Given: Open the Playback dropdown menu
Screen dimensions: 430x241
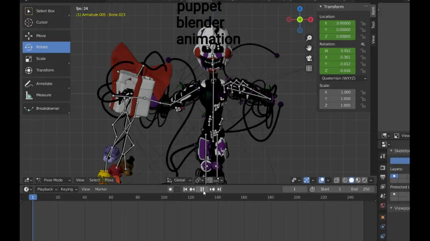Looking at the screenshot, I should click(x=47, y=189).
